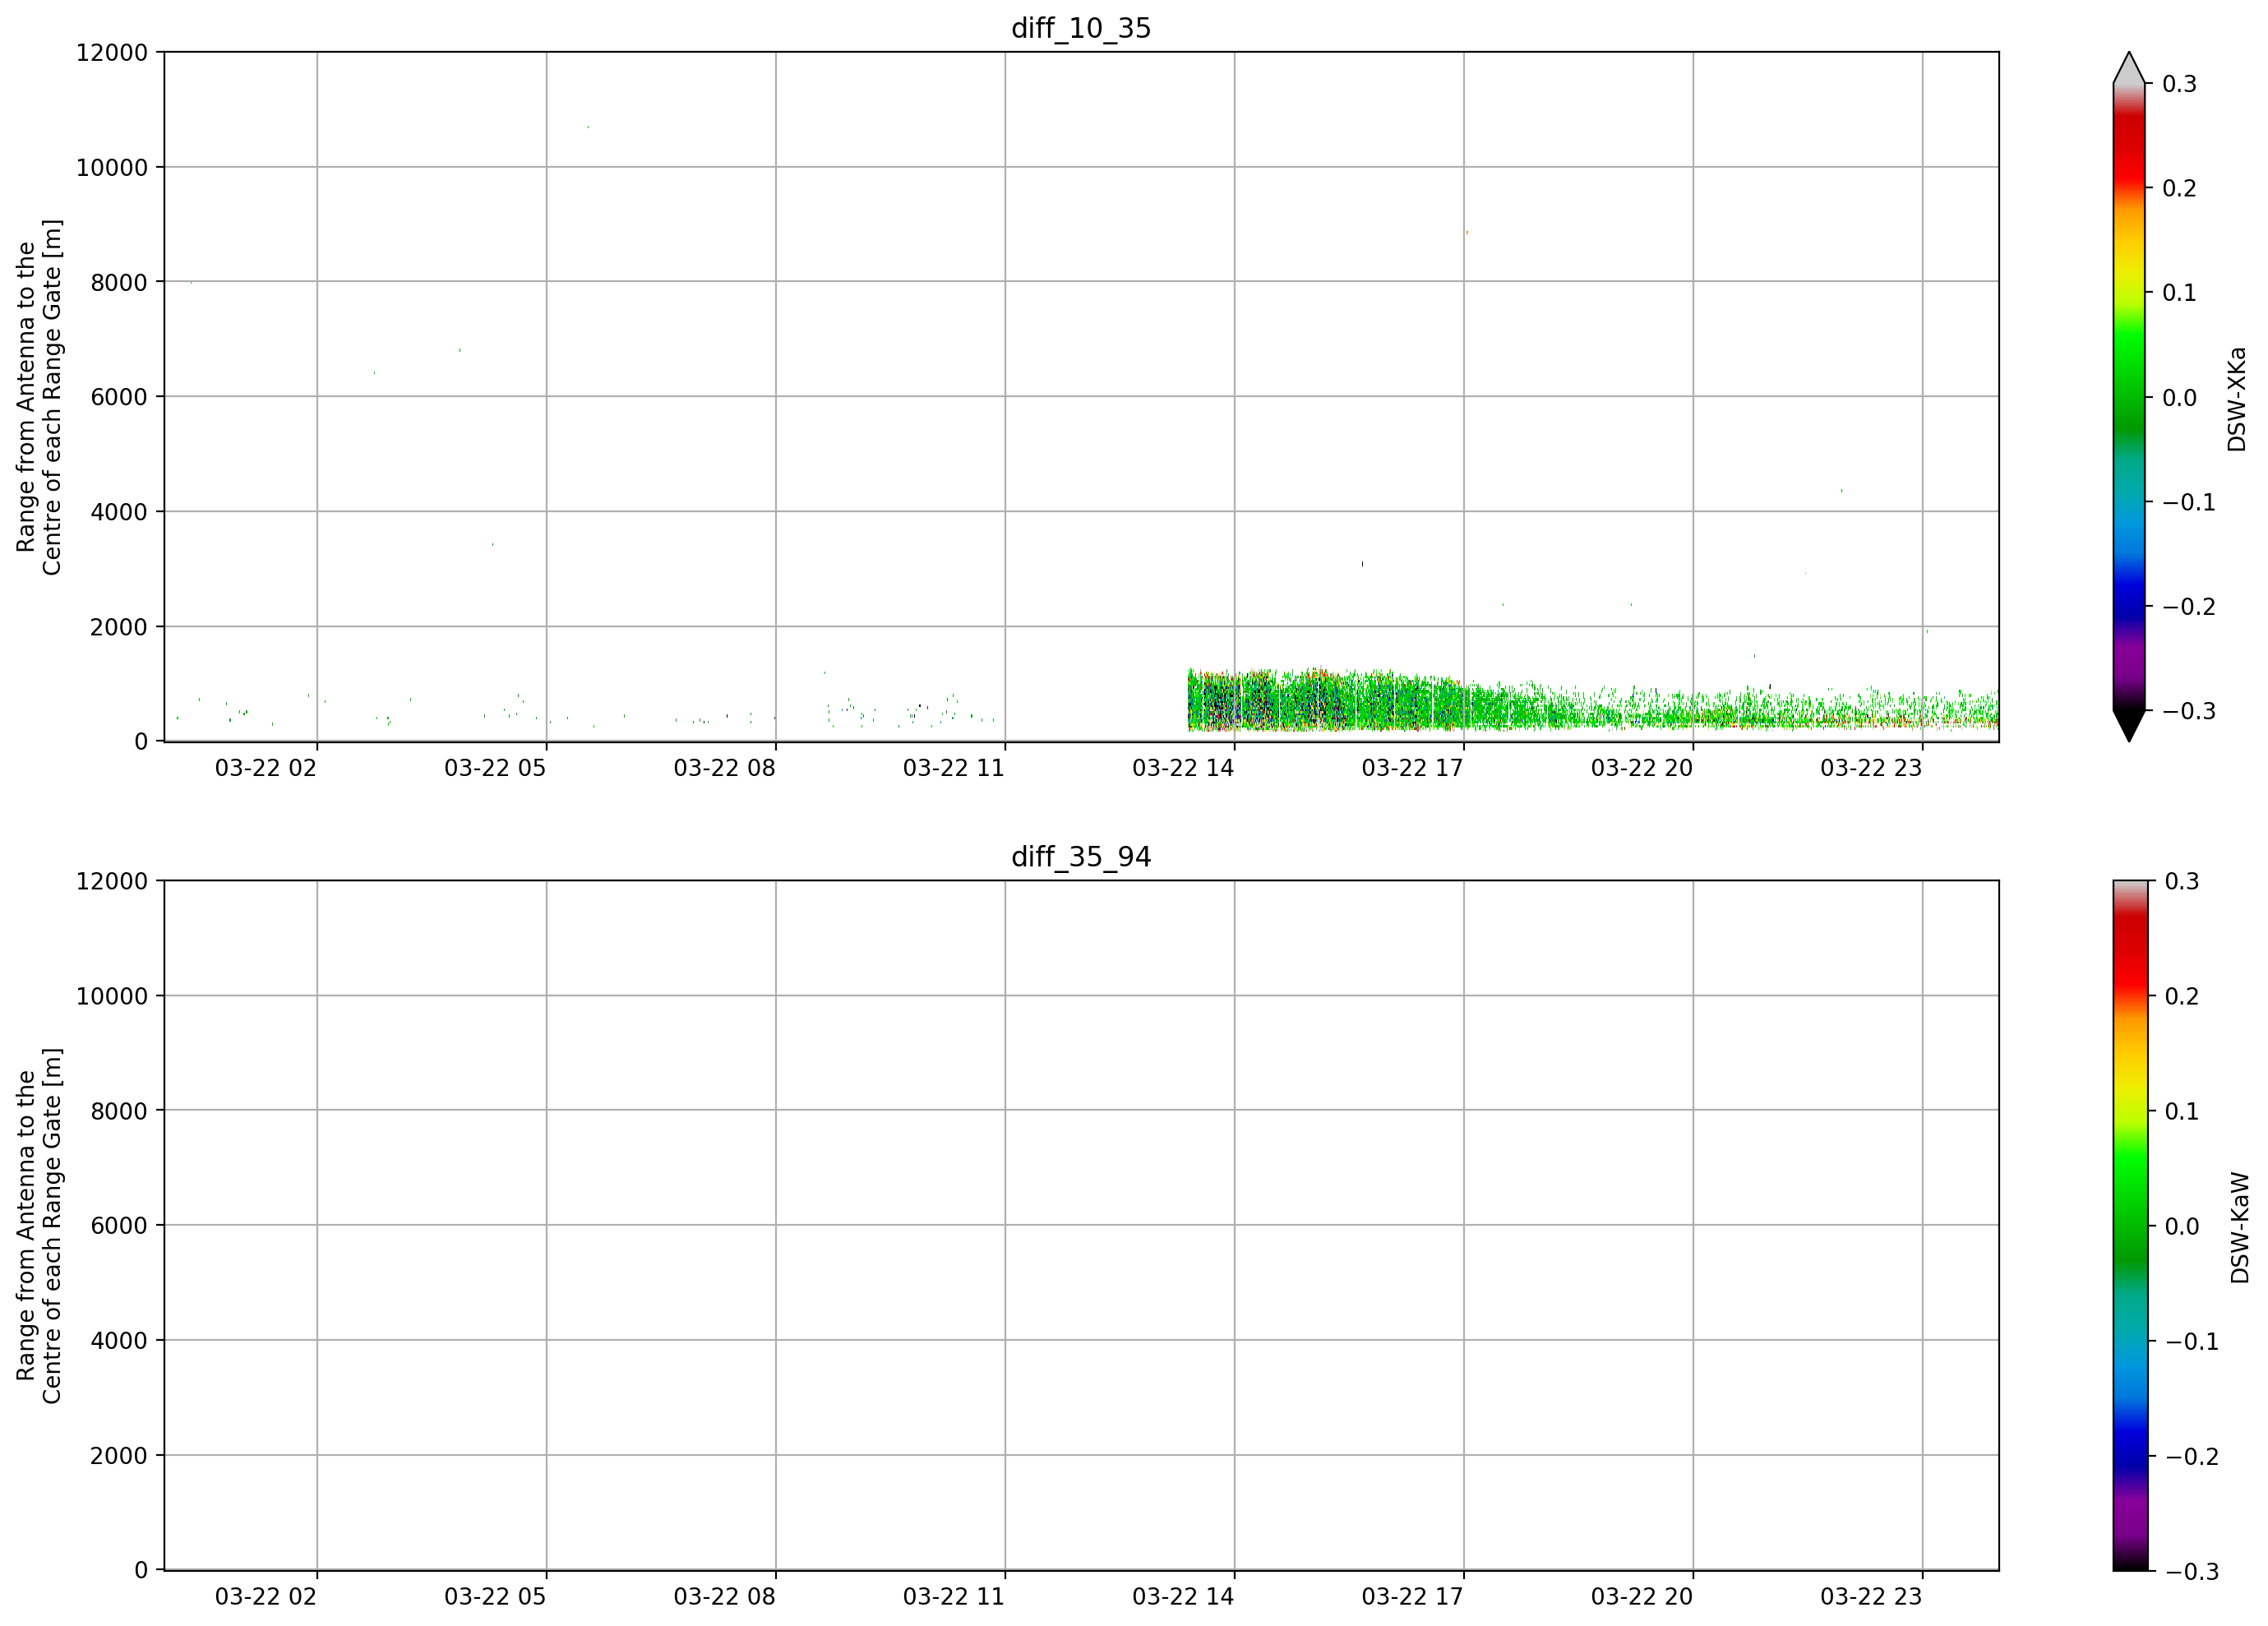Click "03-22 23" tick under diff_10_35
The width and height of the screenshot is (2268, 1626).
point(1871,768)
